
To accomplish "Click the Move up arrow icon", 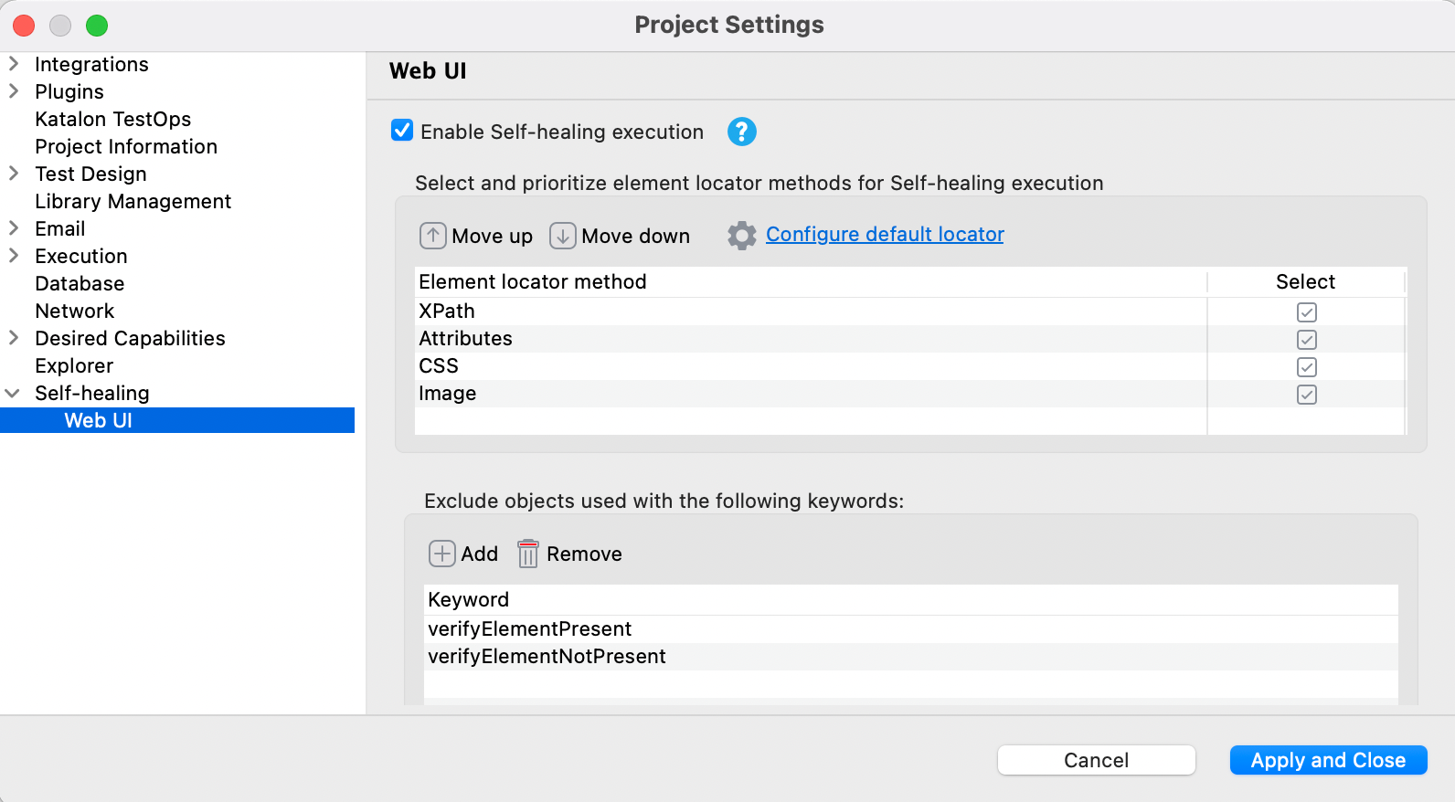I will 433,236.
